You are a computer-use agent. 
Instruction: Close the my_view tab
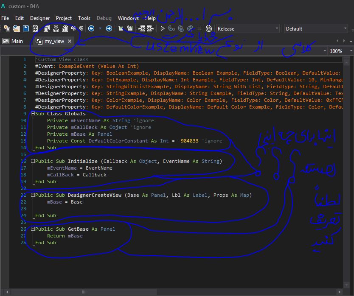click(70, 41)
